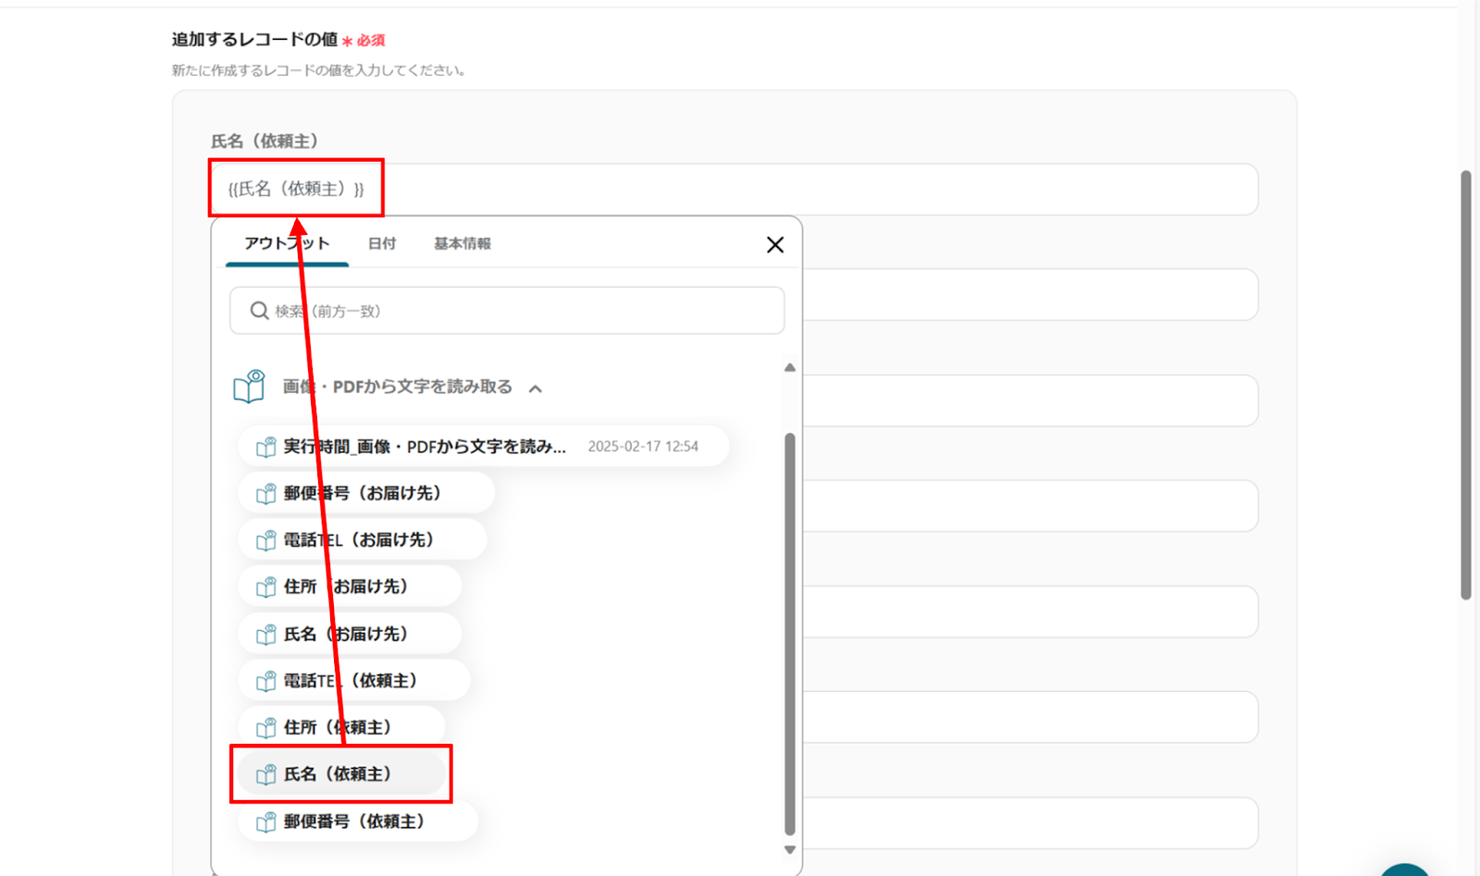Select 実行時間_画像・PDFから文字を読み… output item
The width and height of the screenshot is (1480, 876).
(x=484, y=447)
